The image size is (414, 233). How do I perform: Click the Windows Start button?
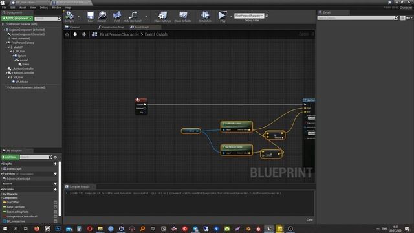[5, 228]
